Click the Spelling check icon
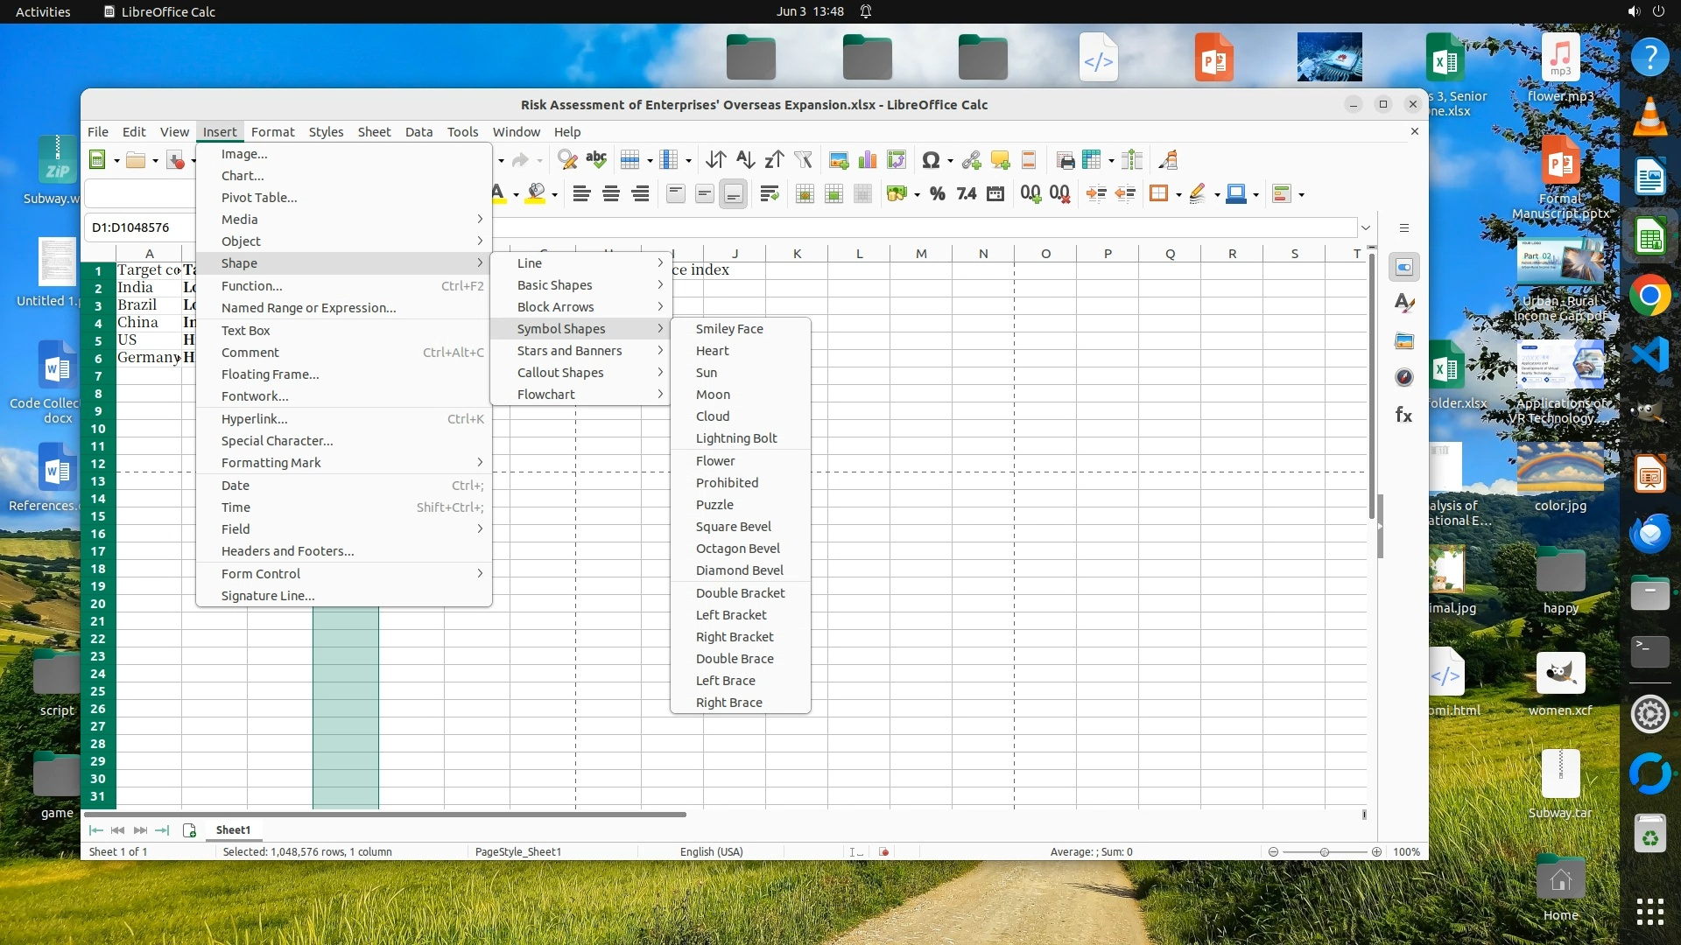1681x945 pixels. pyautogui.click(x=596, y=160)
